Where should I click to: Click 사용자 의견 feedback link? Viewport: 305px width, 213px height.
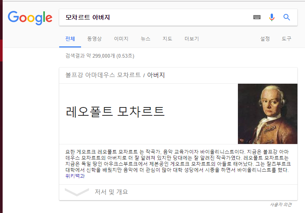pyautogui.click(x=281, y=204)
